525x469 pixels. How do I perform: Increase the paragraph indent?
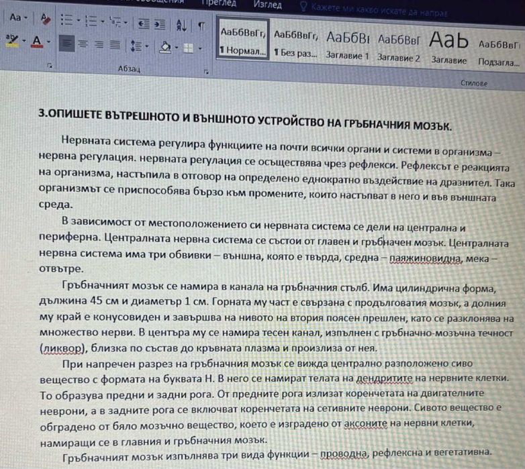click(x=160, y=24)
